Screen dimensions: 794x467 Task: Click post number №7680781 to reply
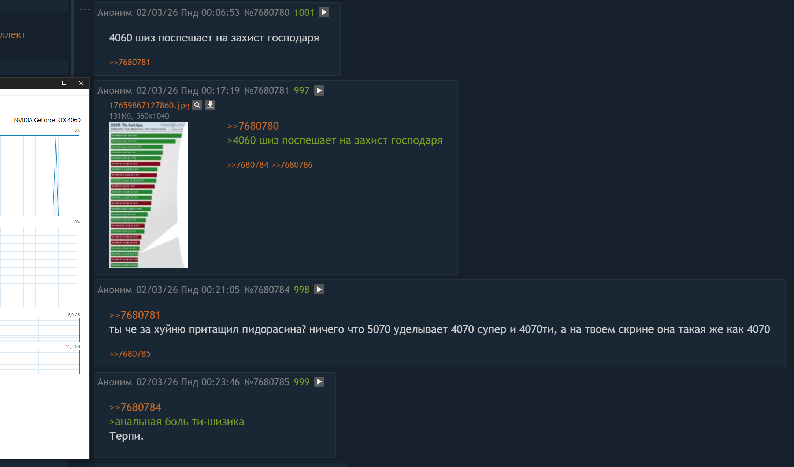pos(267,90)
